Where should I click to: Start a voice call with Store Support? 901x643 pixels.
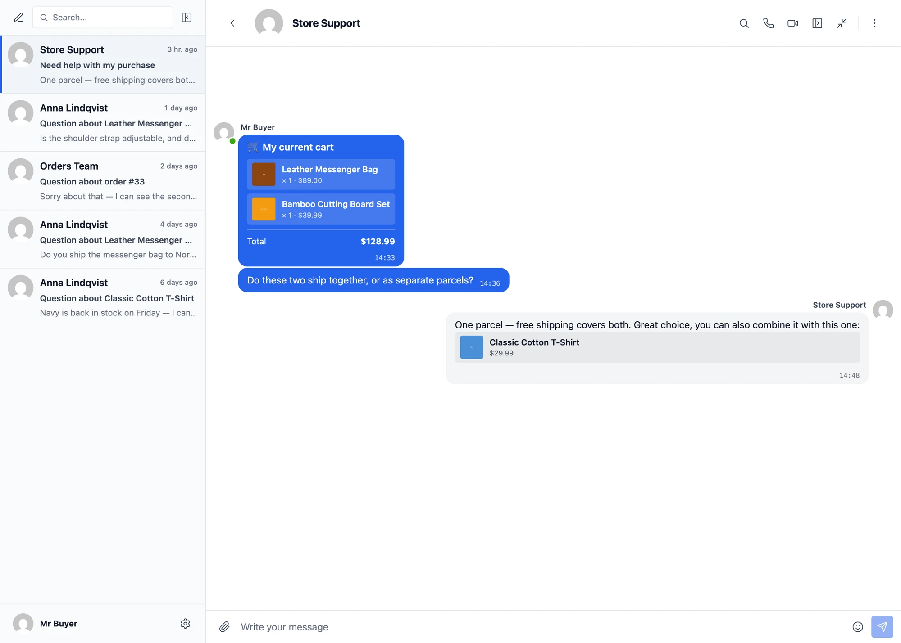pyautogui.click(x=769, y=23)
